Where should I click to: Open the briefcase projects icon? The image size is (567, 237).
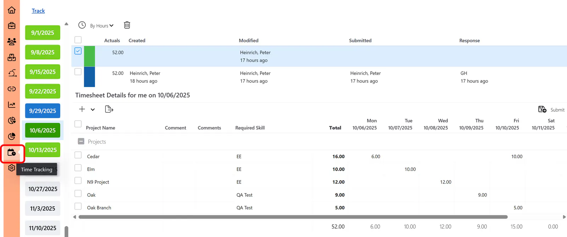coord(12,25)
